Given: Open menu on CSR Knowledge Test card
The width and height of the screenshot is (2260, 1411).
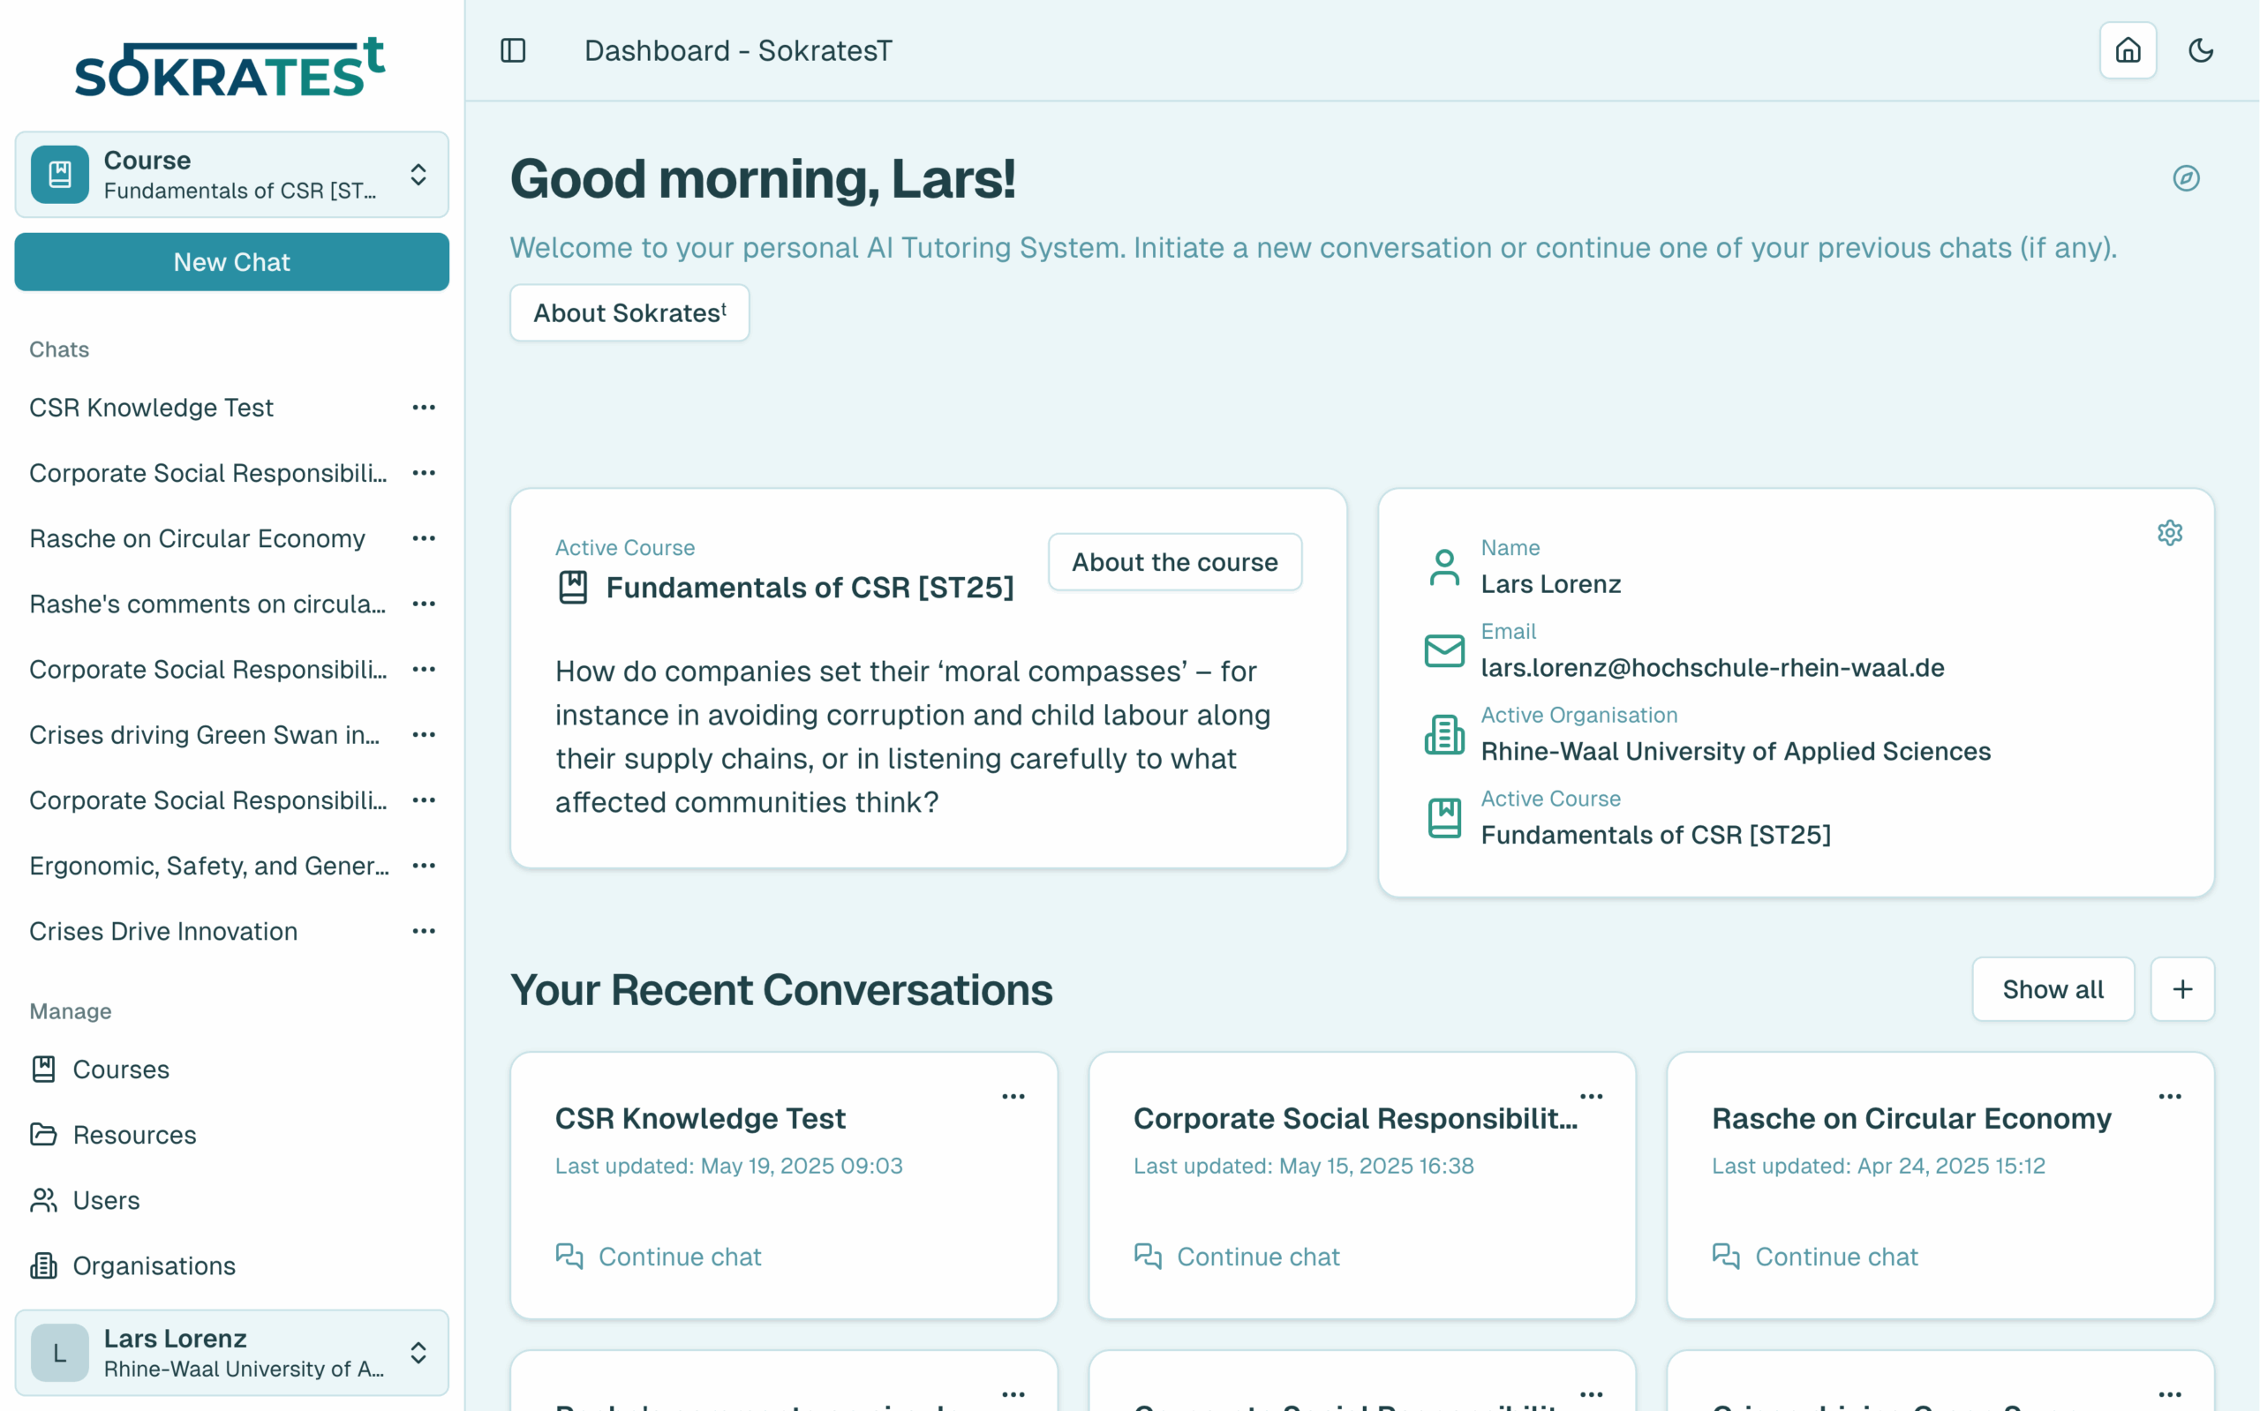Looking at the screenshot, I should coord(1013,1097).
